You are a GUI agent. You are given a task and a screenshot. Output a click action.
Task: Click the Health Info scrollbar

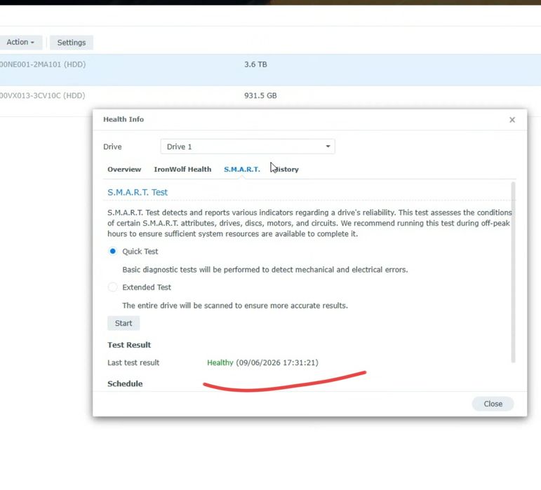pos(513,272)
